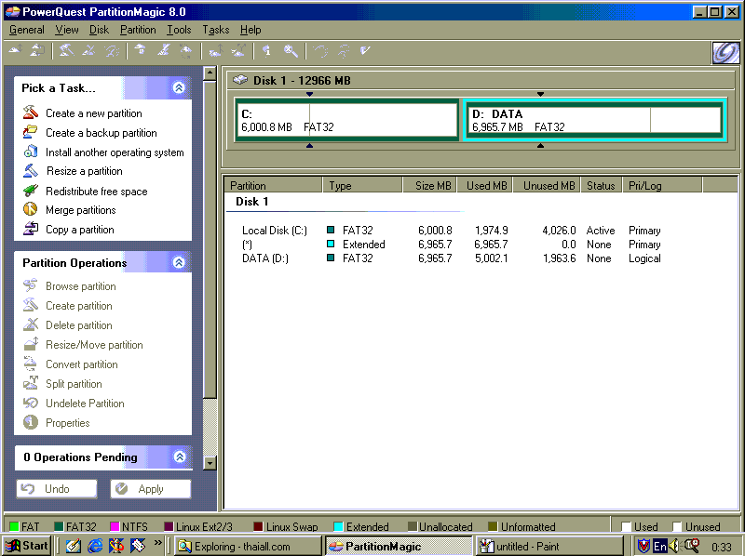Click the Copy a partition icon
Image resolution: width=745 pixels, height=556 pixels.
tap(30, 230)
